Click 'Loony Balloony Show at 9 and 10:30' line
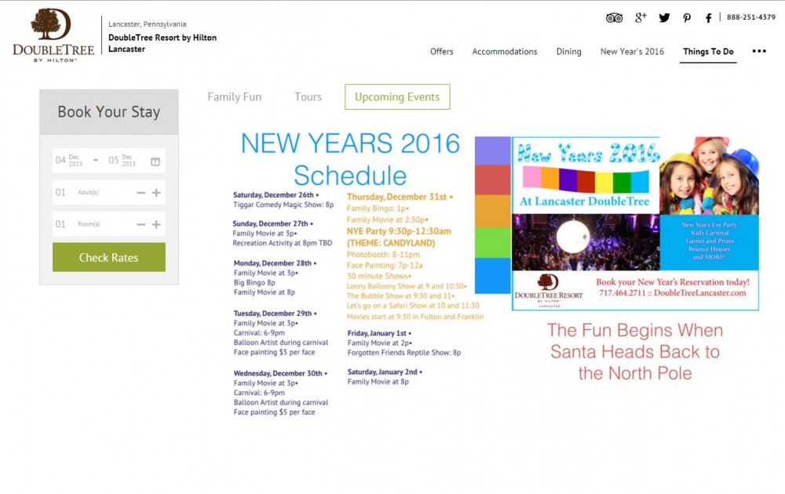This screenshot has width=785, height=494. 407,286
